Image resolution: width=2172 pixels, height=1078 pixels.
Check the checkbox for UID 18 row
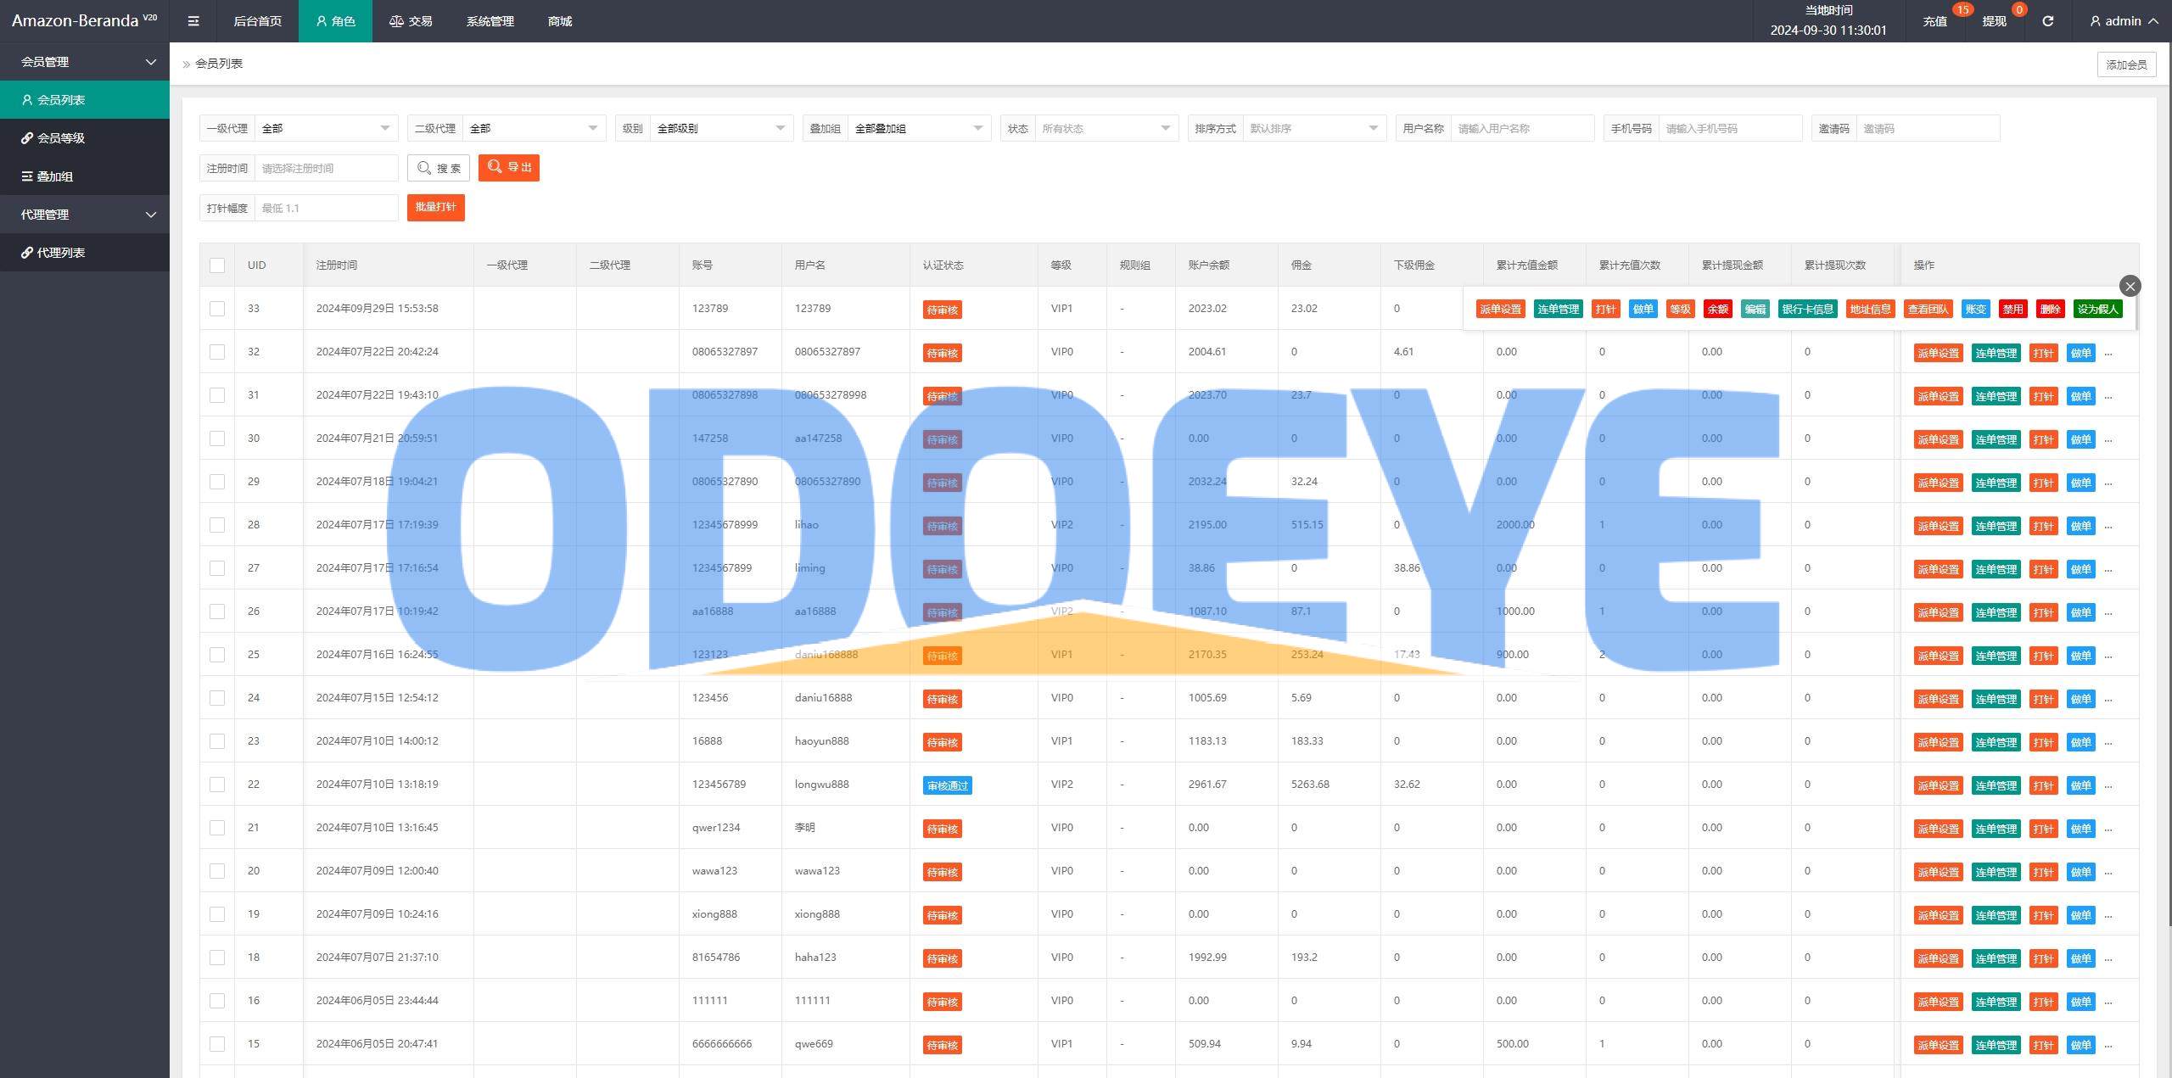(x=217, y=958)
